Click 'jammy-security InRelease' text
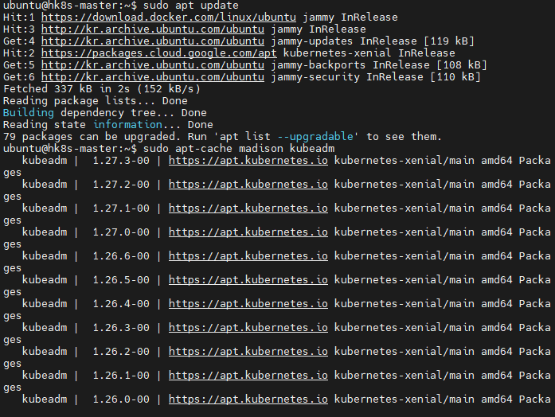555x417 pixels. click(x=347, y=76)
